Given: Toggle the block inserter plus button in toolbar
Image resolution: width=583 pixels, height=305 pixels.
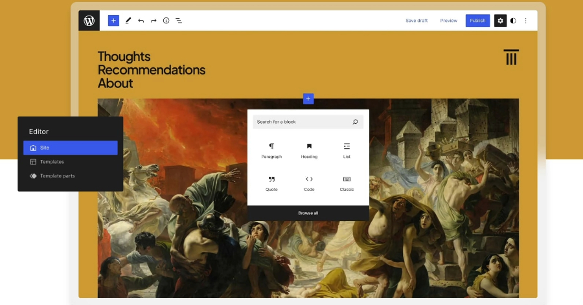Looking at the screenshot, I should (113, 21).
